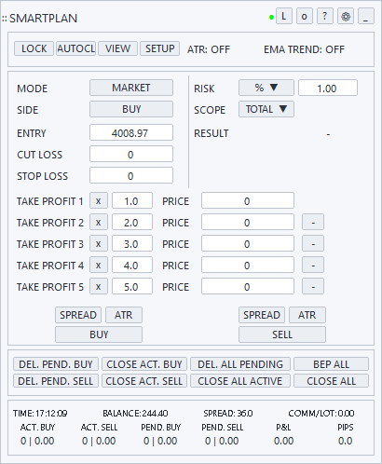Click ATR button above SELL
Screen dimensions: 382x464
click(x=307, y=315)
